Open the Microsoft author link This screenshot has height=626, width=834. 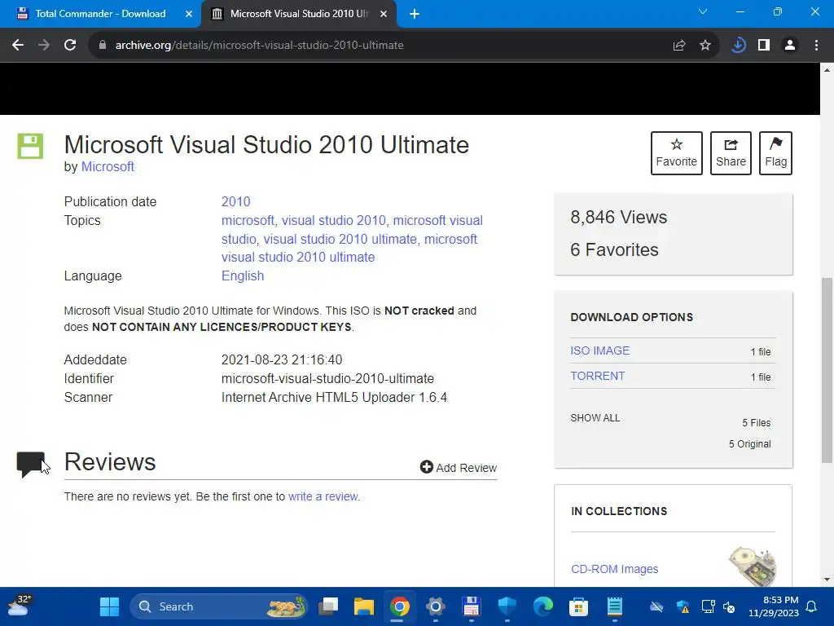point(108,166)
